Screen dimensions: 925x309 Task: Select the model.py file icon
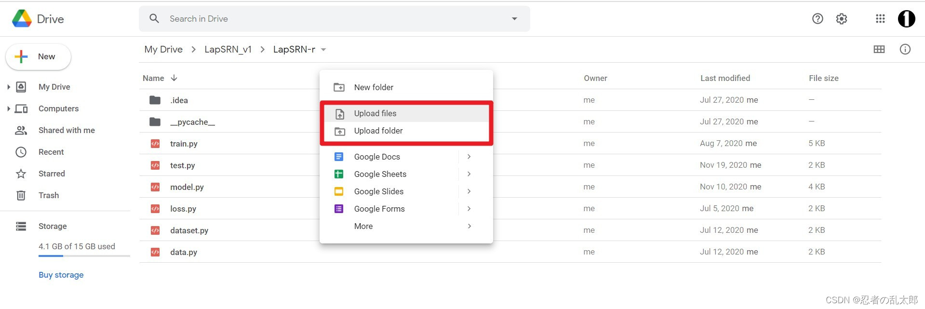[x=155, y=187]
